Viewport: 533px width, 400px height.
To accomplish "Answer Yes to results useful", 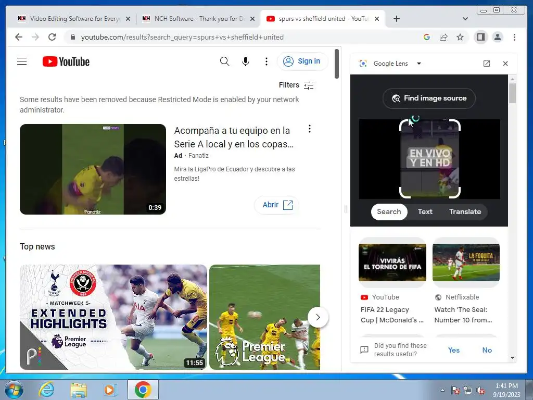I will pos(454,350).
